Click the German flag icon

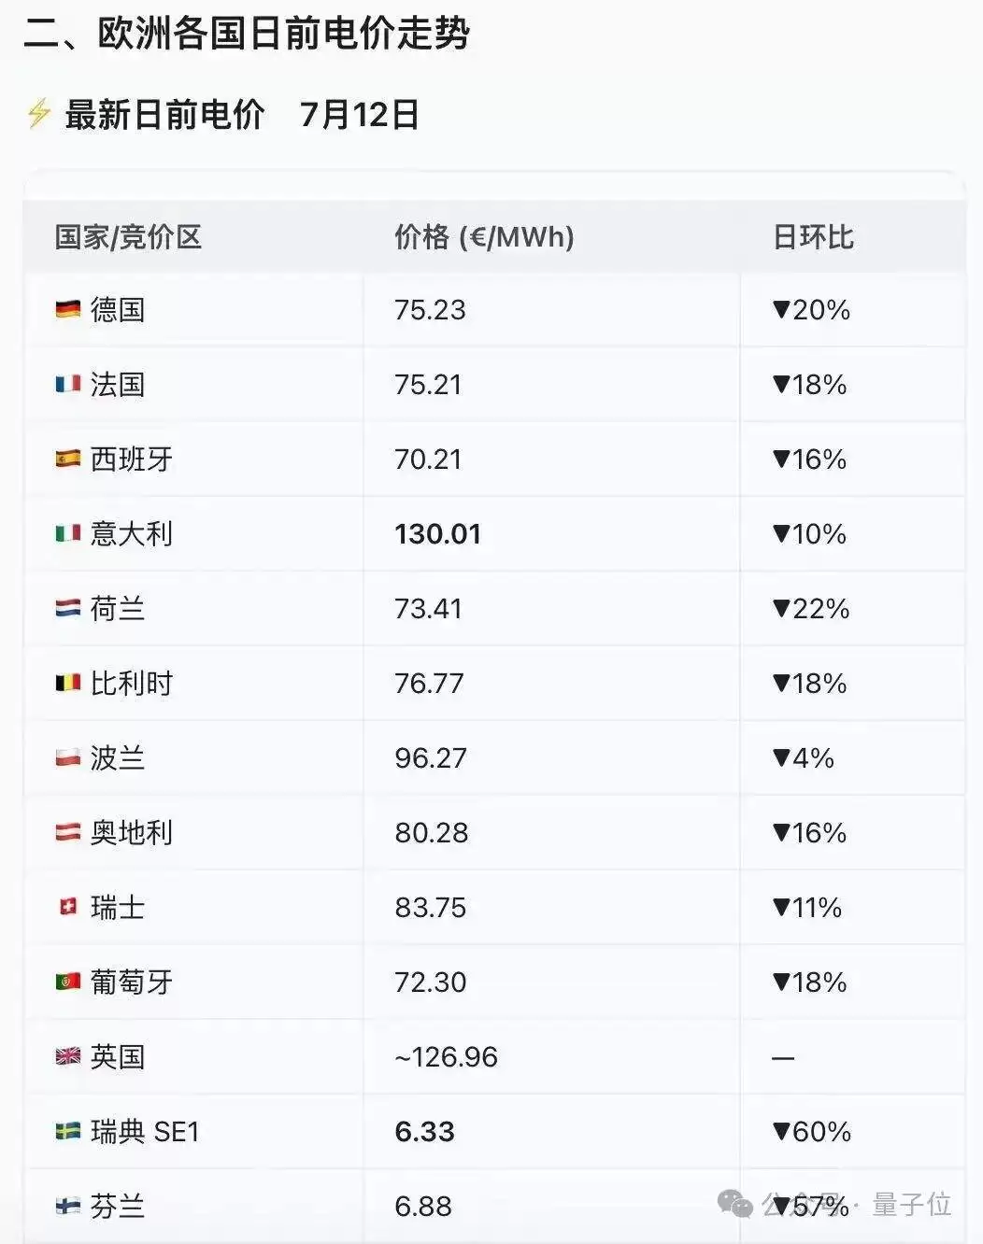68,309
